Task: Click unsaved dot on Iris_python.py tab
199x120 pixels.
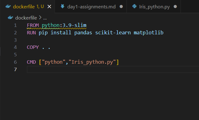Action: click(x=175, y=6)
